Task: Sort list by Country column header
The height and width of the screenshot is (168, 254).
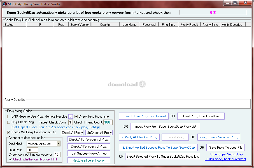Action: [105, 25]
